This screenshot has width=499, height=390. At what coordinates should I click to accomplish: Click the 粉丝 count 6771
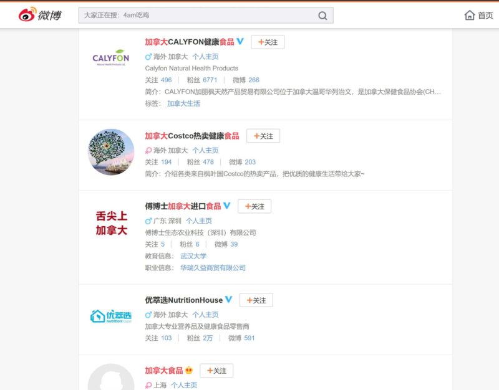pos(210,80)
